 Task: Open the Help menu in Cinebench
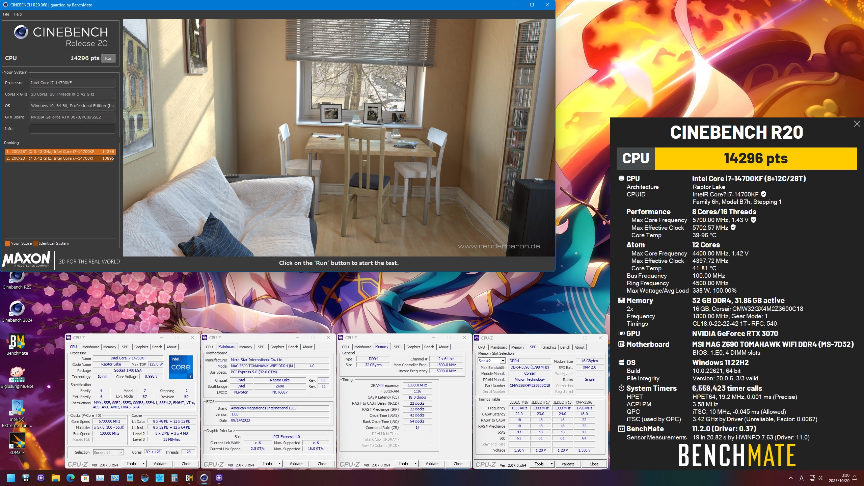click(x=18, y=14)
